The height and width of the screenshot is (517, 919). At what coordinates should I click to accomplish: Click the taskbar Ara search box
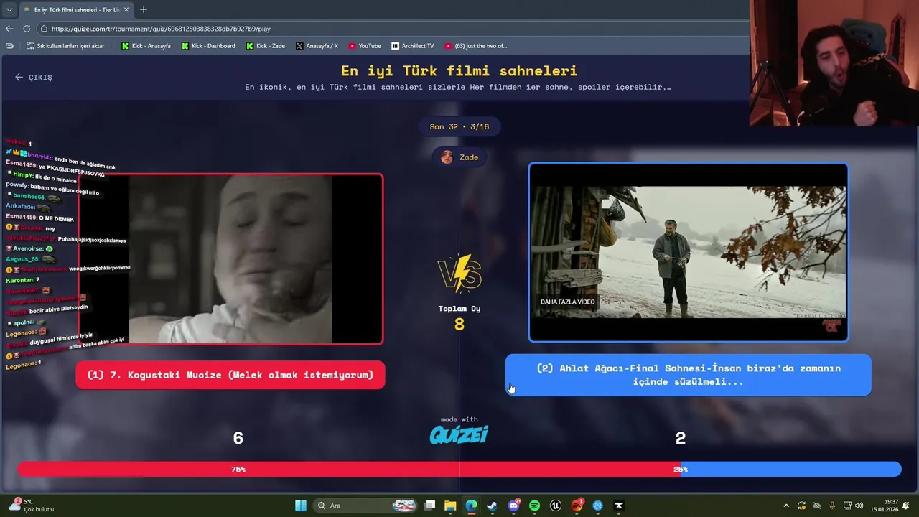(x=366, y=506)
